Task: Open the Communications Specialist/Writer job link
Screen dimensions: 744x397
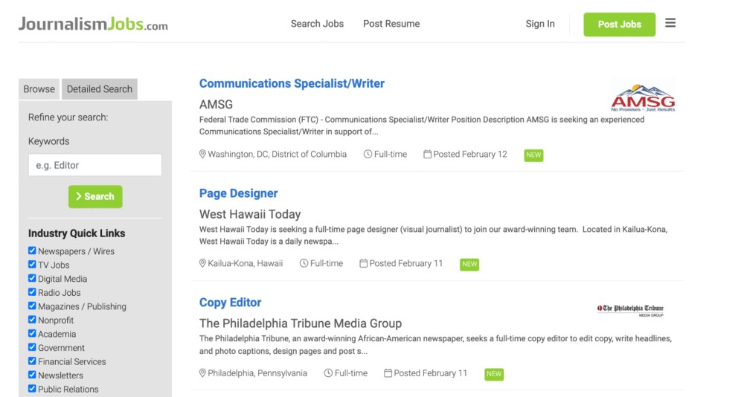Action: (x=292, y=84)
